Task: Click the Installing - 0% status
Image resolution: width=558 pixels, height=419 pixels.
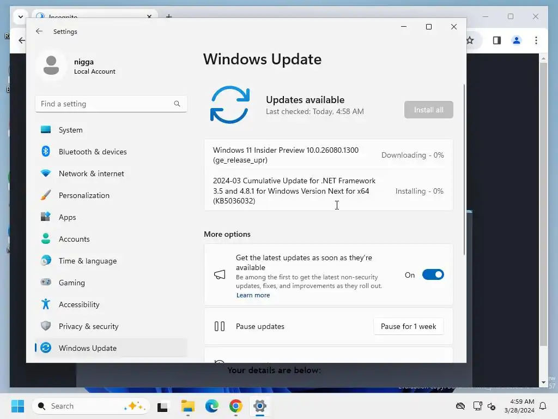Action: coord(419,191)
